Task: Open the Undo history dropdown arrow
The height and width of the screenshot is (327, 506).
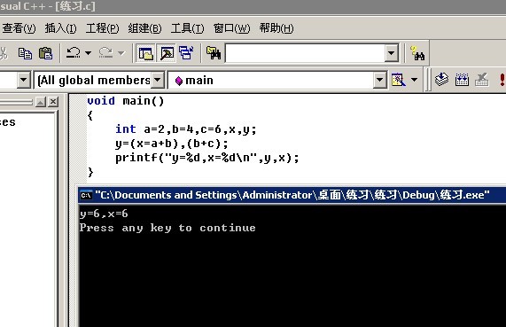Action: 88,52
